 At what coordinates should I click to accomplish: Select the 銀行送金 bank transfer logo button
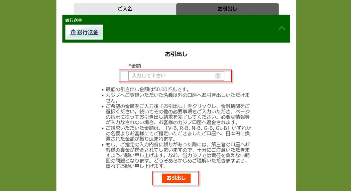click(84, 32)
